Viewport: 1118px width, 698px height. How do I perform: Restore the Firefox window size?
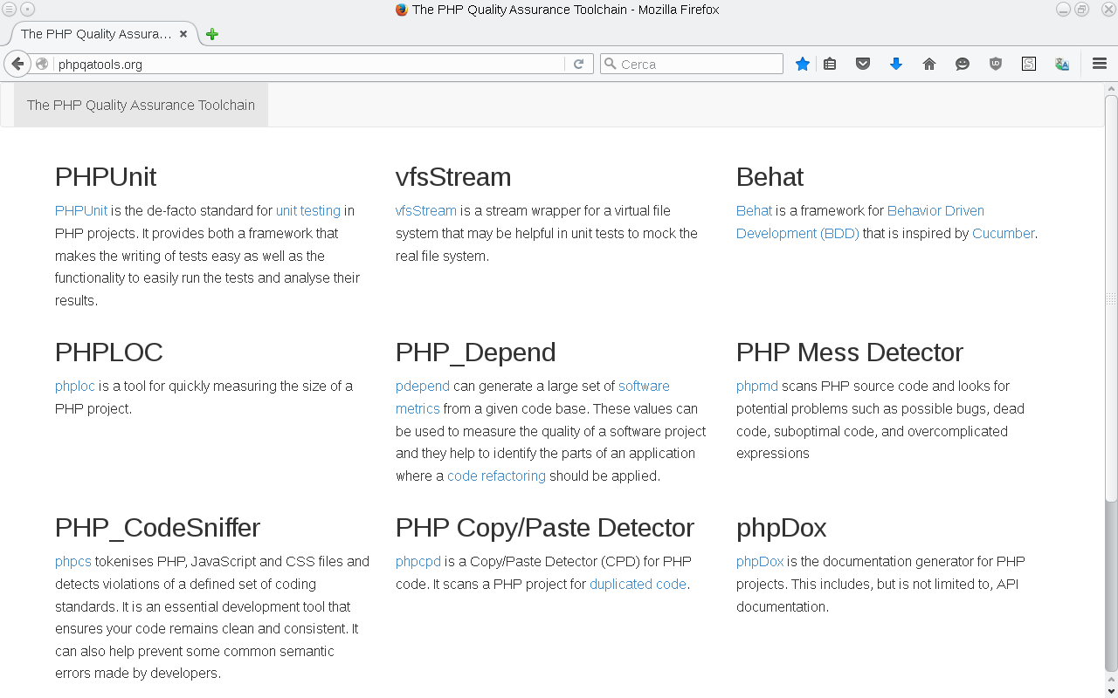tap(1082, 10)
